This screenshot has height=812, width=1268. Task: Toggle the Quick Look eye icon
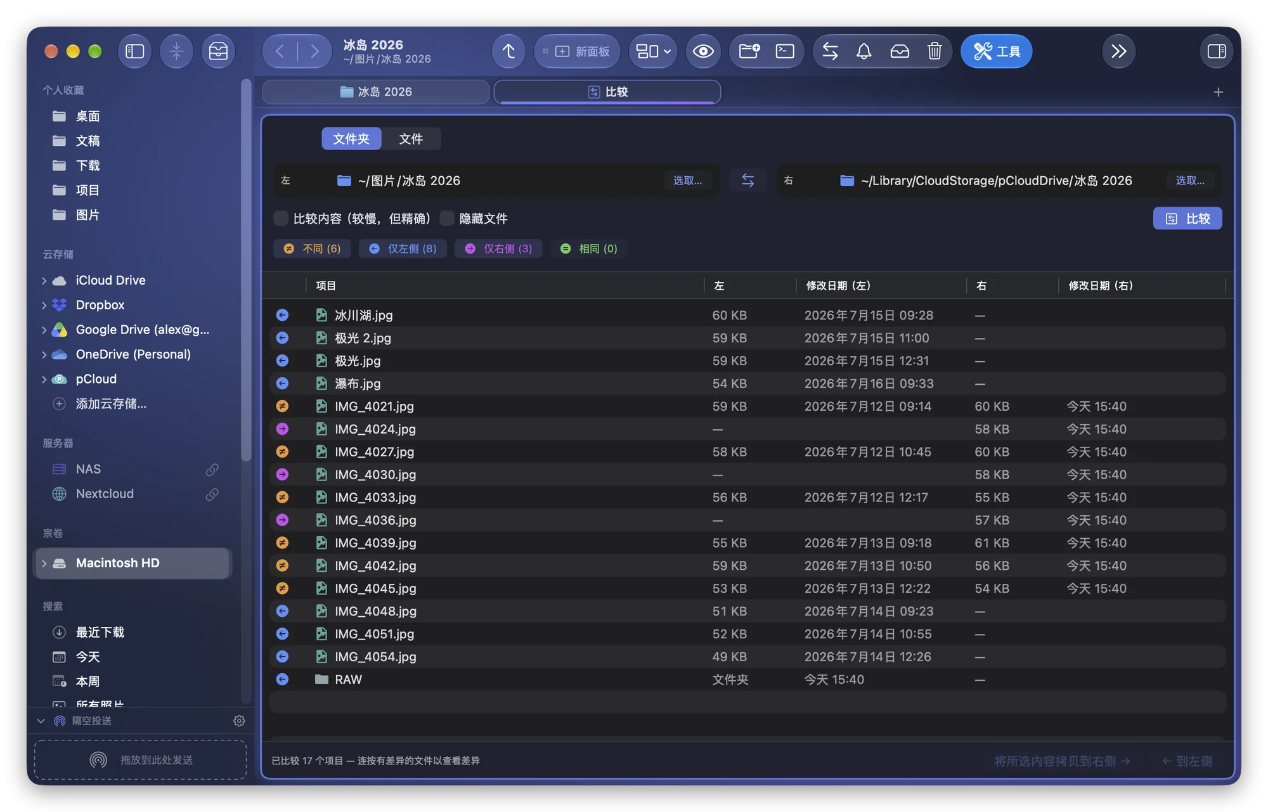coord(703,51)
